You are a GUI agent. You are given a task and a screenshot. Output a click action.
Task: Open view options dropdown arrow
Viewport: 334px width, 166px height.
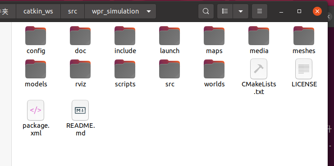241,11
